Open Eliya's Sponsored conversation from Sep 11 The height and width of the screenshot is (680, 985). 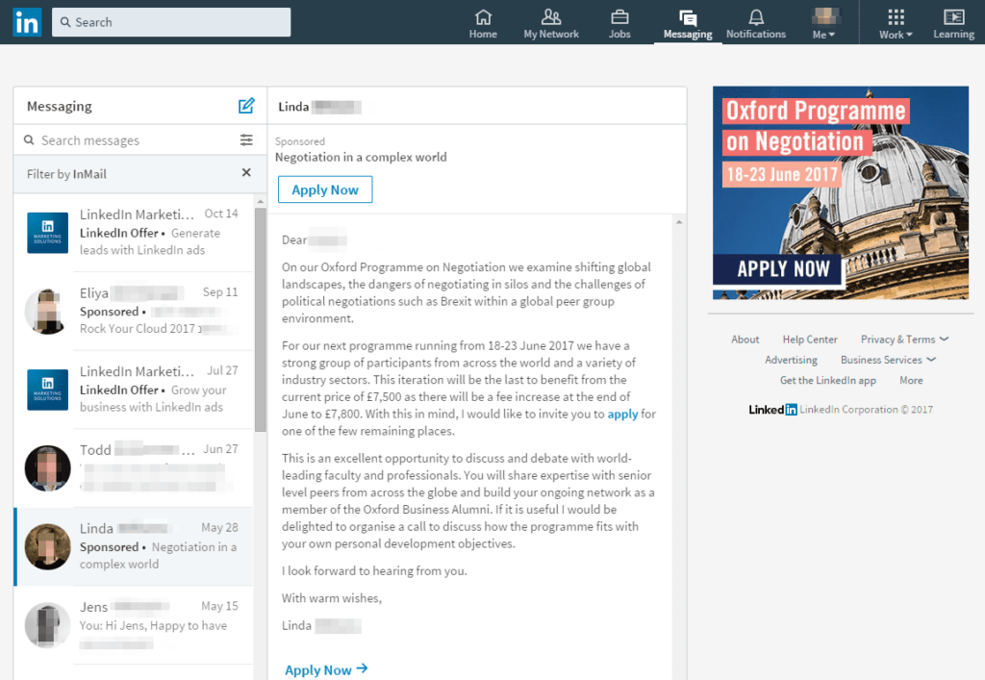(133, 311)
